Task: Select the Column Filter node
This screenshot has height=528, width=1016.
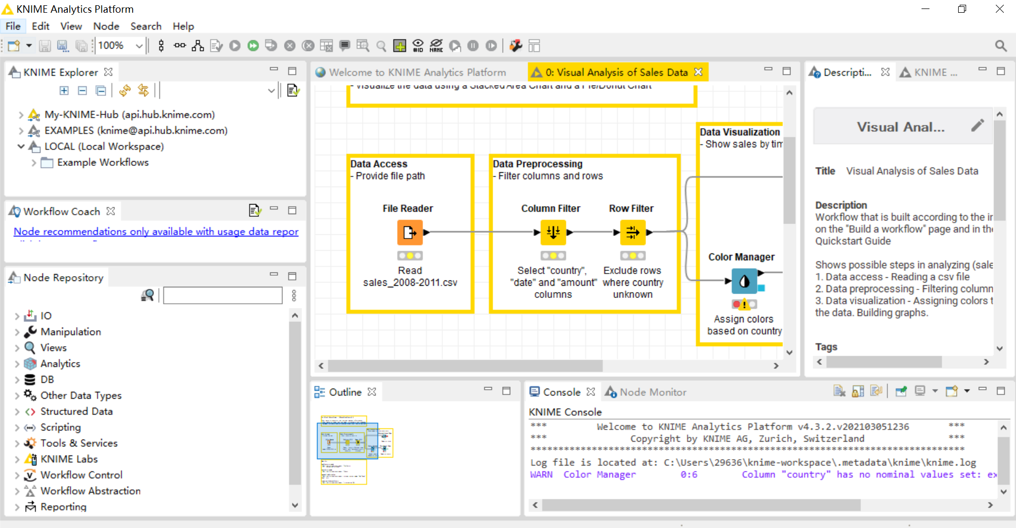Action: click(x=553, y=232)
